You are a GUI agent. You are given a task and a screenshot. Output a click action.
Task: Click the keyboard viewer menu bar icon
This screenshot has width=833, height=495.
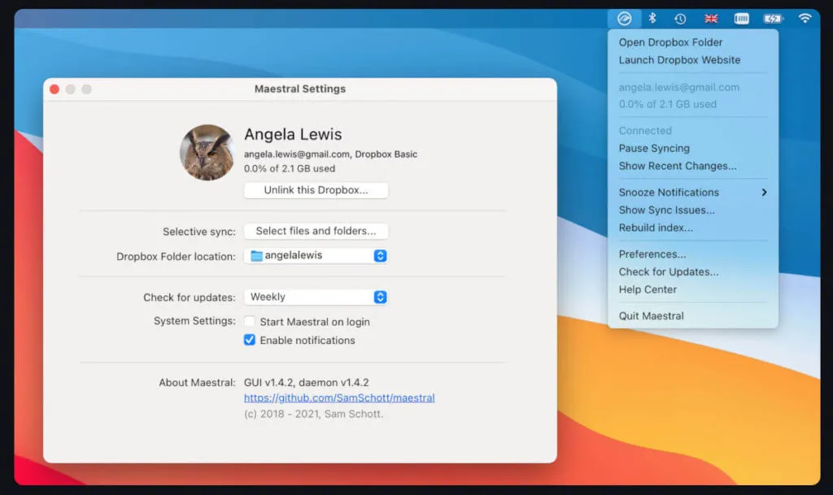[x=740, y=17]
